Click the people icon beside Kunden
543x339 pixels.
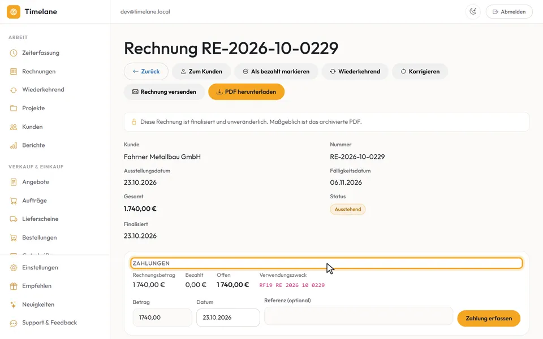pyautogui.click(x=14, y=127)
